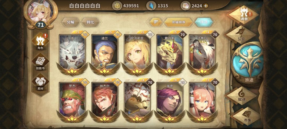Open the player avatar profile
Viewport: 287px width, 129px height.
tap(41, 14)
